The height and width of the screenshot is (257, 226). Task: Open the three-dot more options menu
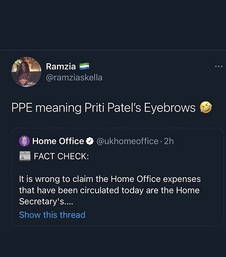pos(219,66)
